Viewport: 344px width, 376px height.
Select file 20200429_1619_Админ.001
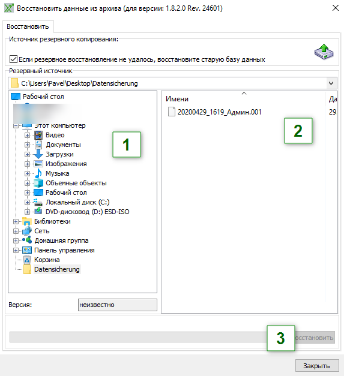coord(219,112)
